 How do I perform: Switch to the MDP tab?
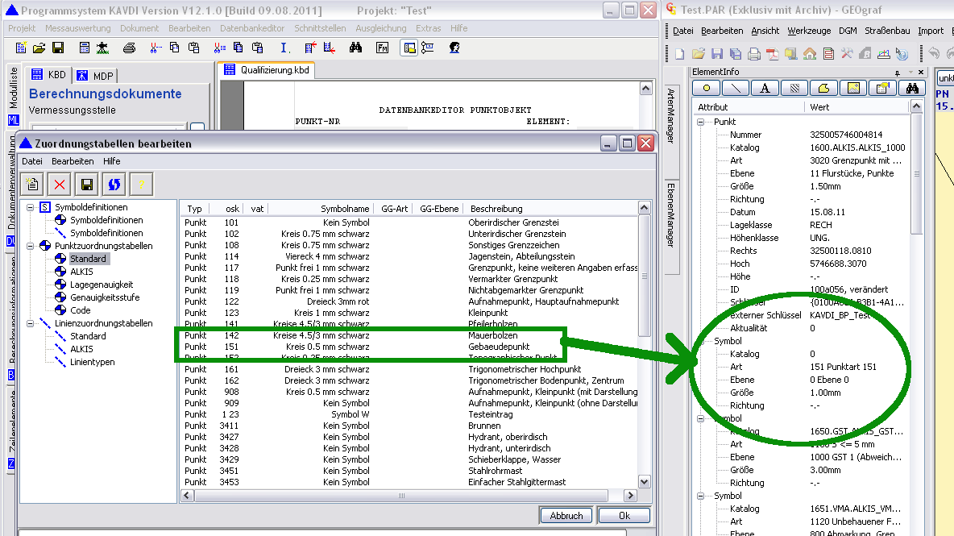95,76
